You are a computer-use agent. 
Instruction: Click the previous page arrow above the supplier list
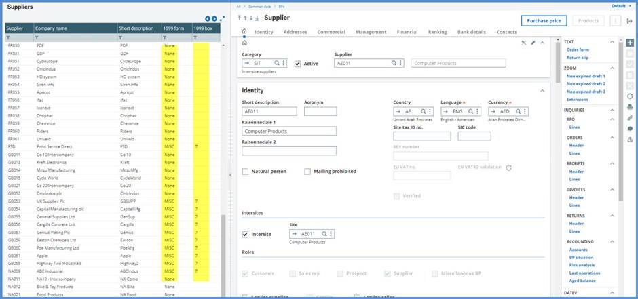pyautogui.click(x=208, y=19)
